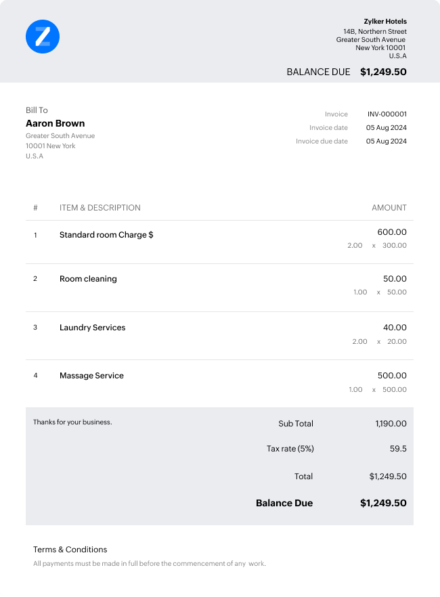440x597 pixels.
Task: Select the Room cleaning line item
Action: pyautogui.click(x=88, y=279)
